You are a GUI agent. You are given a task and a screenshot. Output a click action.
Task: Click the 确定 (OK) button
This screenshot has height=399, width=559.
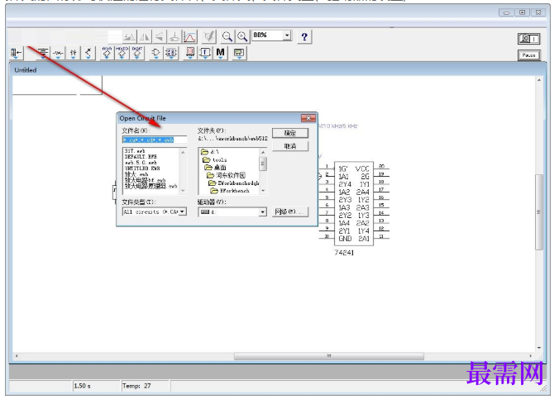(x=290, y=133)
